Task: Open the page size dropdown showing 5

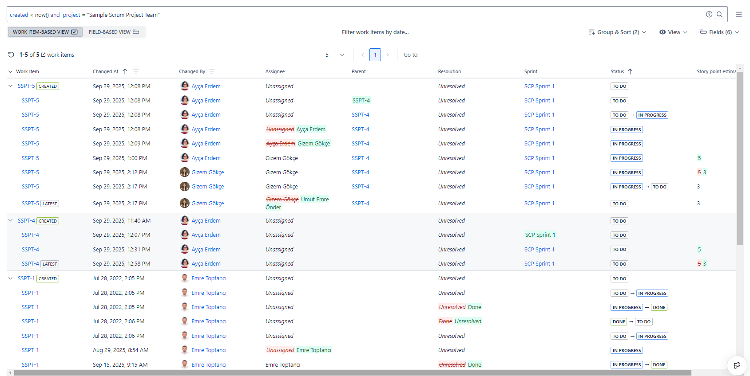Action: tap(335, 55)
